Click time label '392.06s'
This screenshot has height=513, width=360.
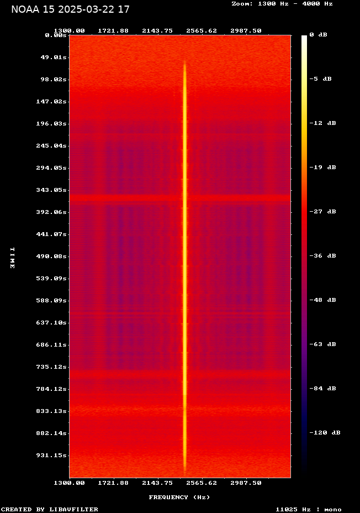point(51,212)
